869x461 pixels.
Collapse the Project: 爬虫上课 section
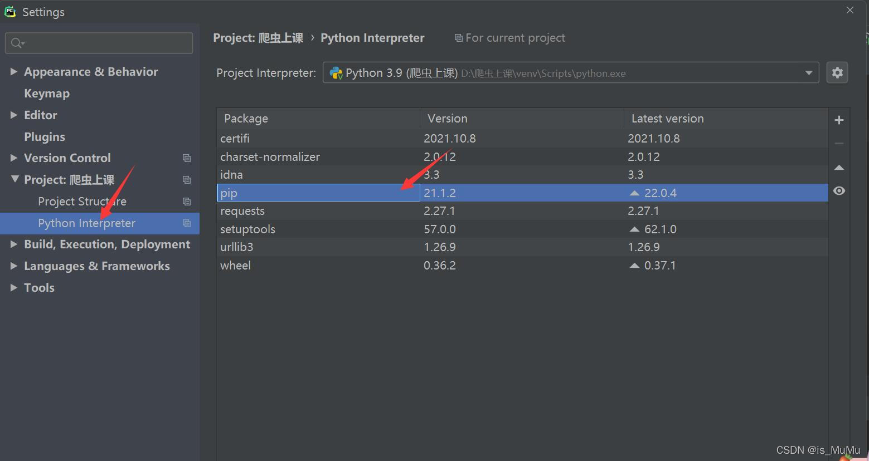[15, 179]
